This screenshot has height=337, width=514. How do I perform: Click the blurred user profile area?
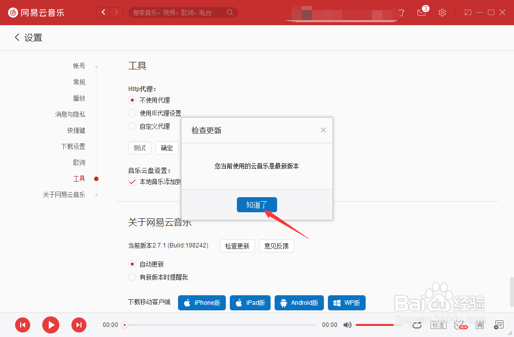(x=341, y=14)
